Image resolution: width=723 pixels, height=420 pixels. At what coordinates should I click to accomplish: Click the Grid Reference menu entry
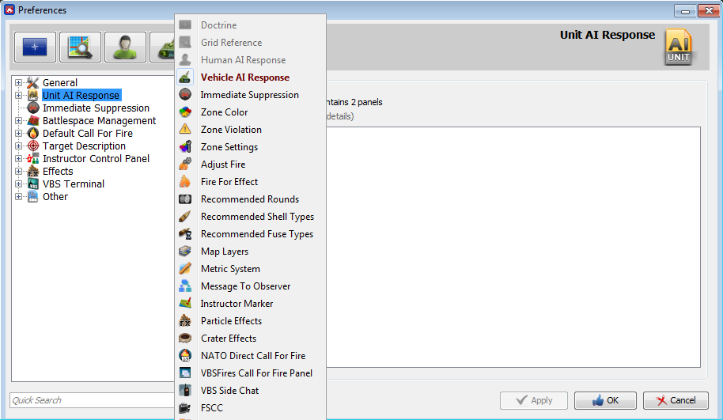pos(251,43)
